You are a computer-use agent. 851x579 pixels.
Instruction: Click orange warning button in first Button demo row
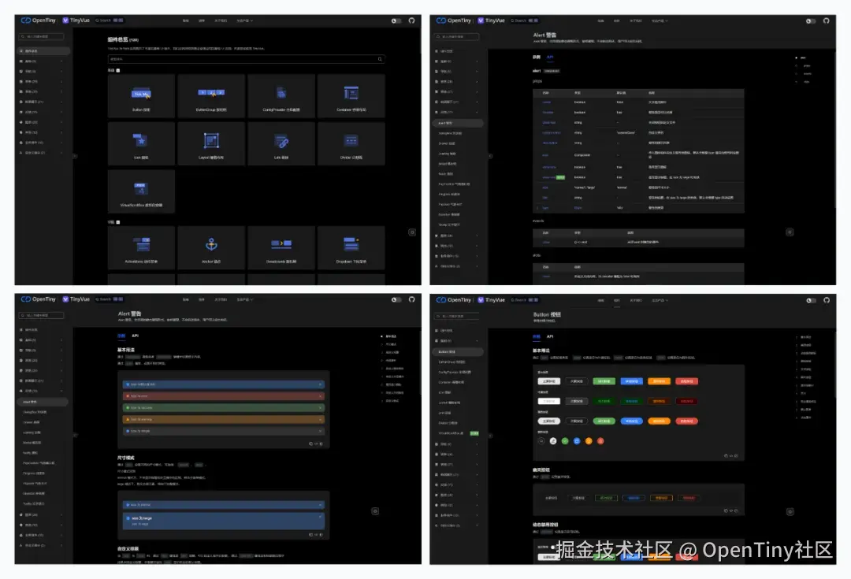pos(659,381)
